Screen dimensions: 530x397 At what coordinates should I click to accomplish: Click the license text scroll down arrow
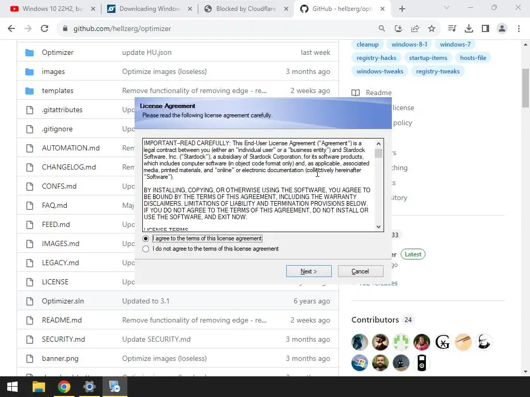(x=378, y=227)
